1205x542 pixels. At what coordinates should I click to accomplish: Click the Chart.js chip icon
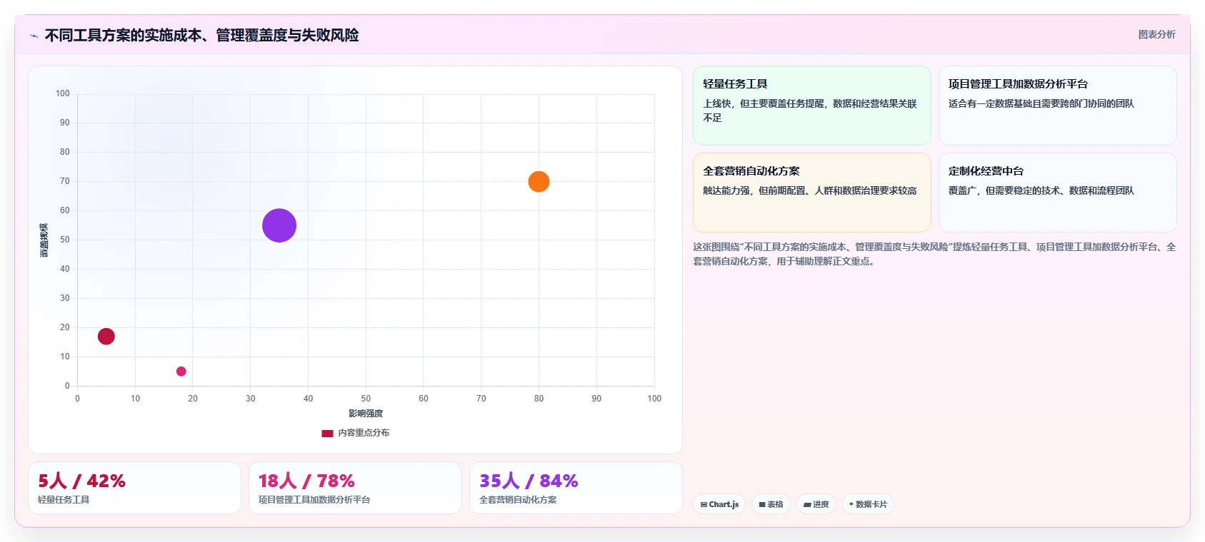coord(704,504)
